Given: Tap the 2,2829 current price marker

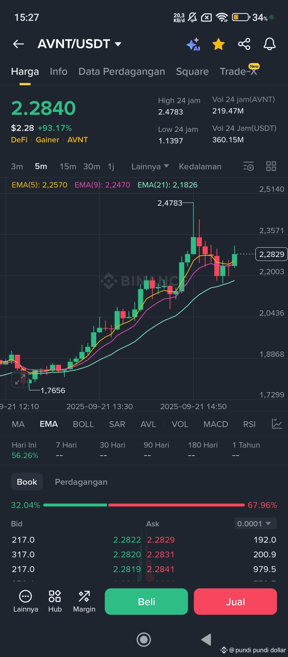Looking at the screenshot, I should click(271, 254).
